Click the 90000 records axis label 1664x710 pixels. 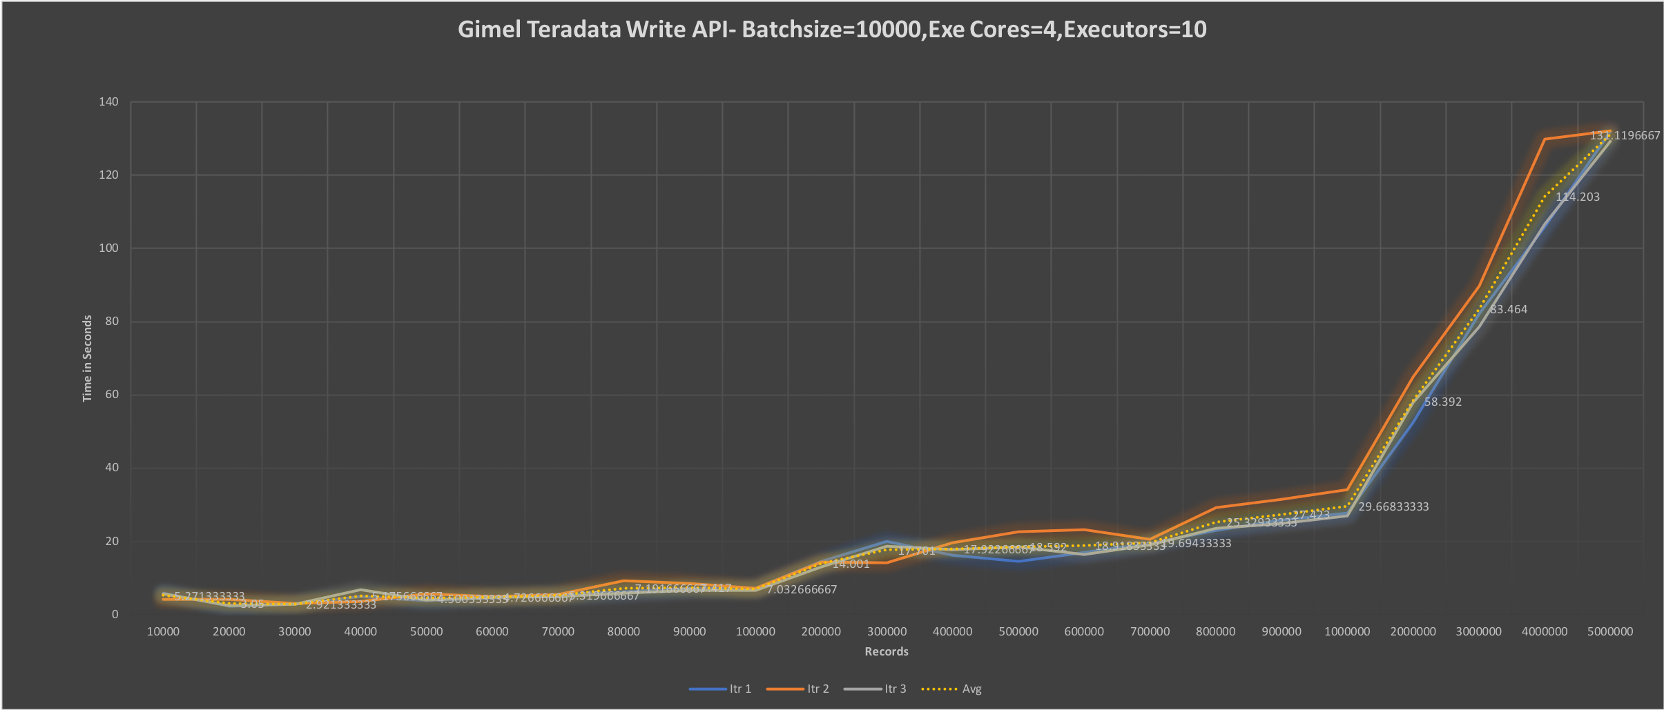coord(689,631)
